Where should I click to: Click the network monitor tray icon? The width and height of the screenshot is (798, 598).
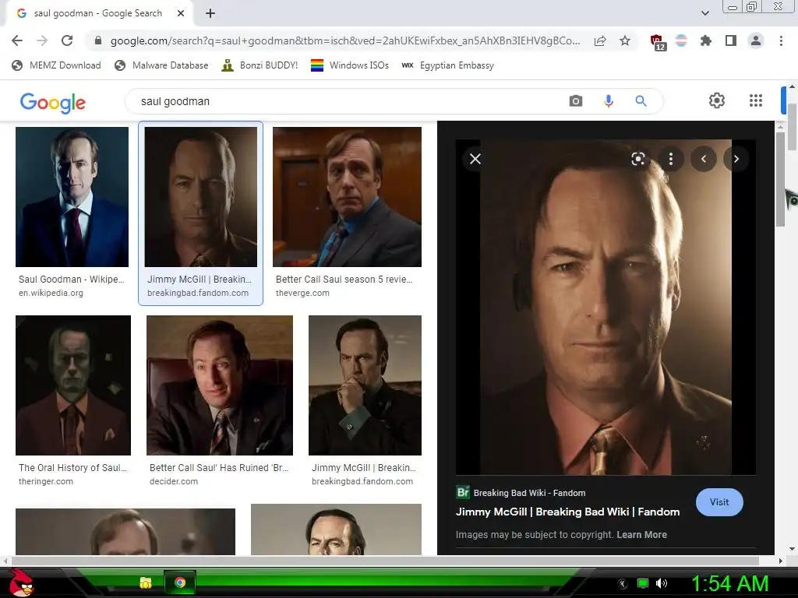coord(643,583)
